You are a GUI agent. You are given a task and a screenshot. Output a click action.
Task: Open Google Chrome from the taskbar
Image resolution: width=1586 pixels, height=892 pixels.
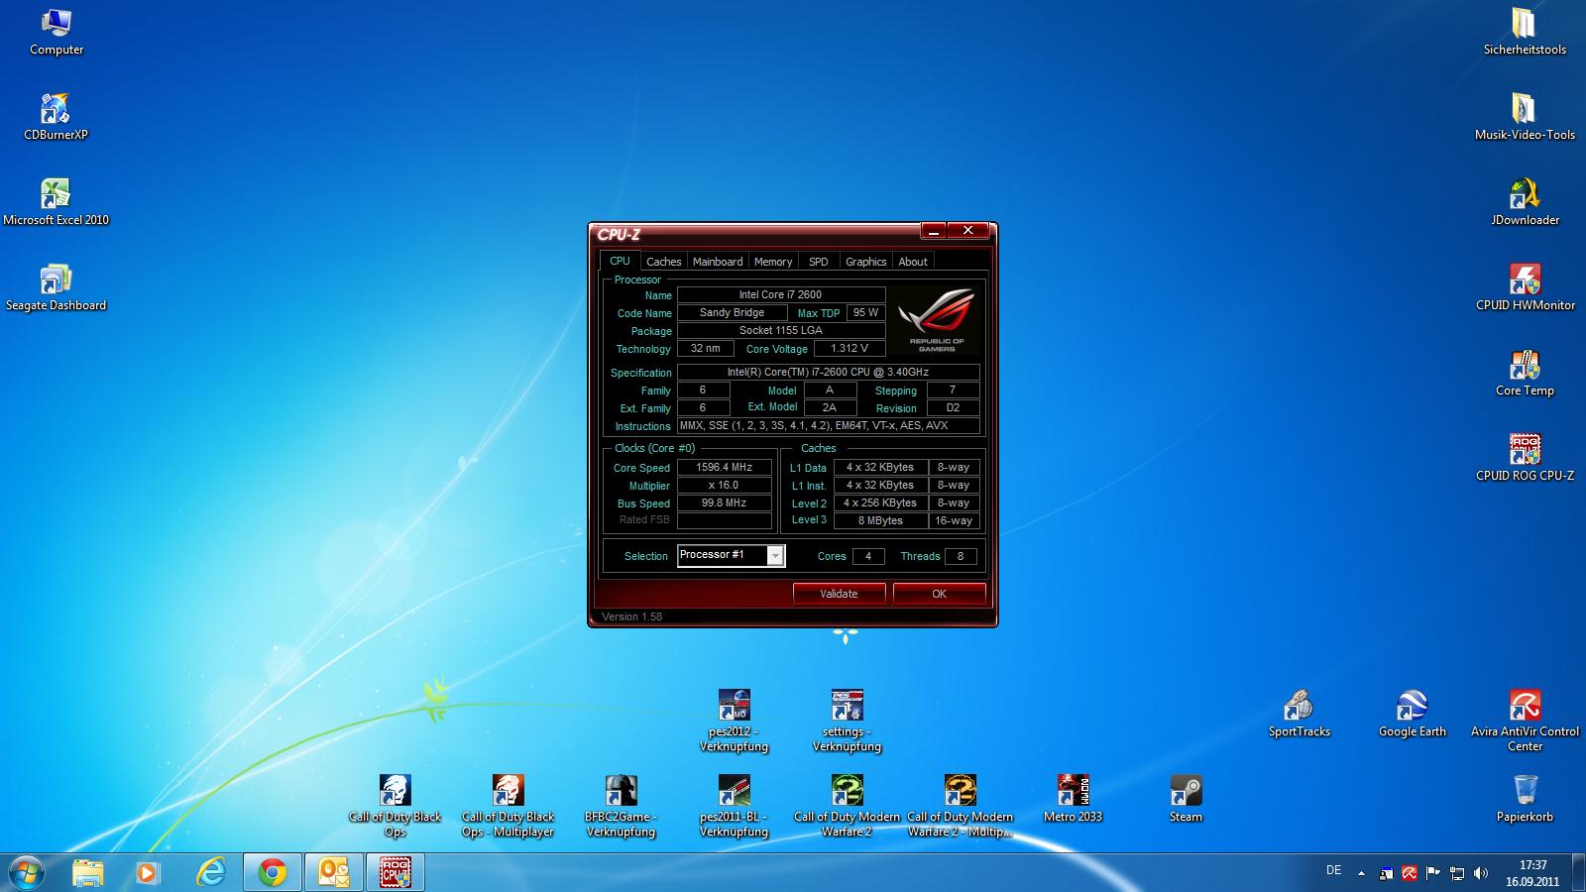click(273, 872)
